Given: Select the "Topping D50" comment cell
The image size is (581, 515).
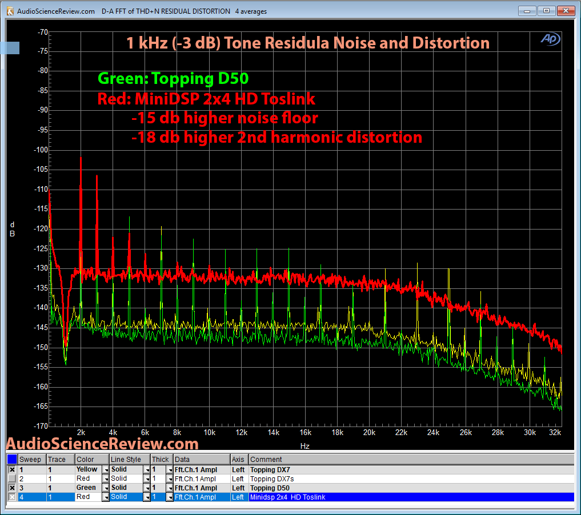Looking at the screenshot, I should coord(411,488).
